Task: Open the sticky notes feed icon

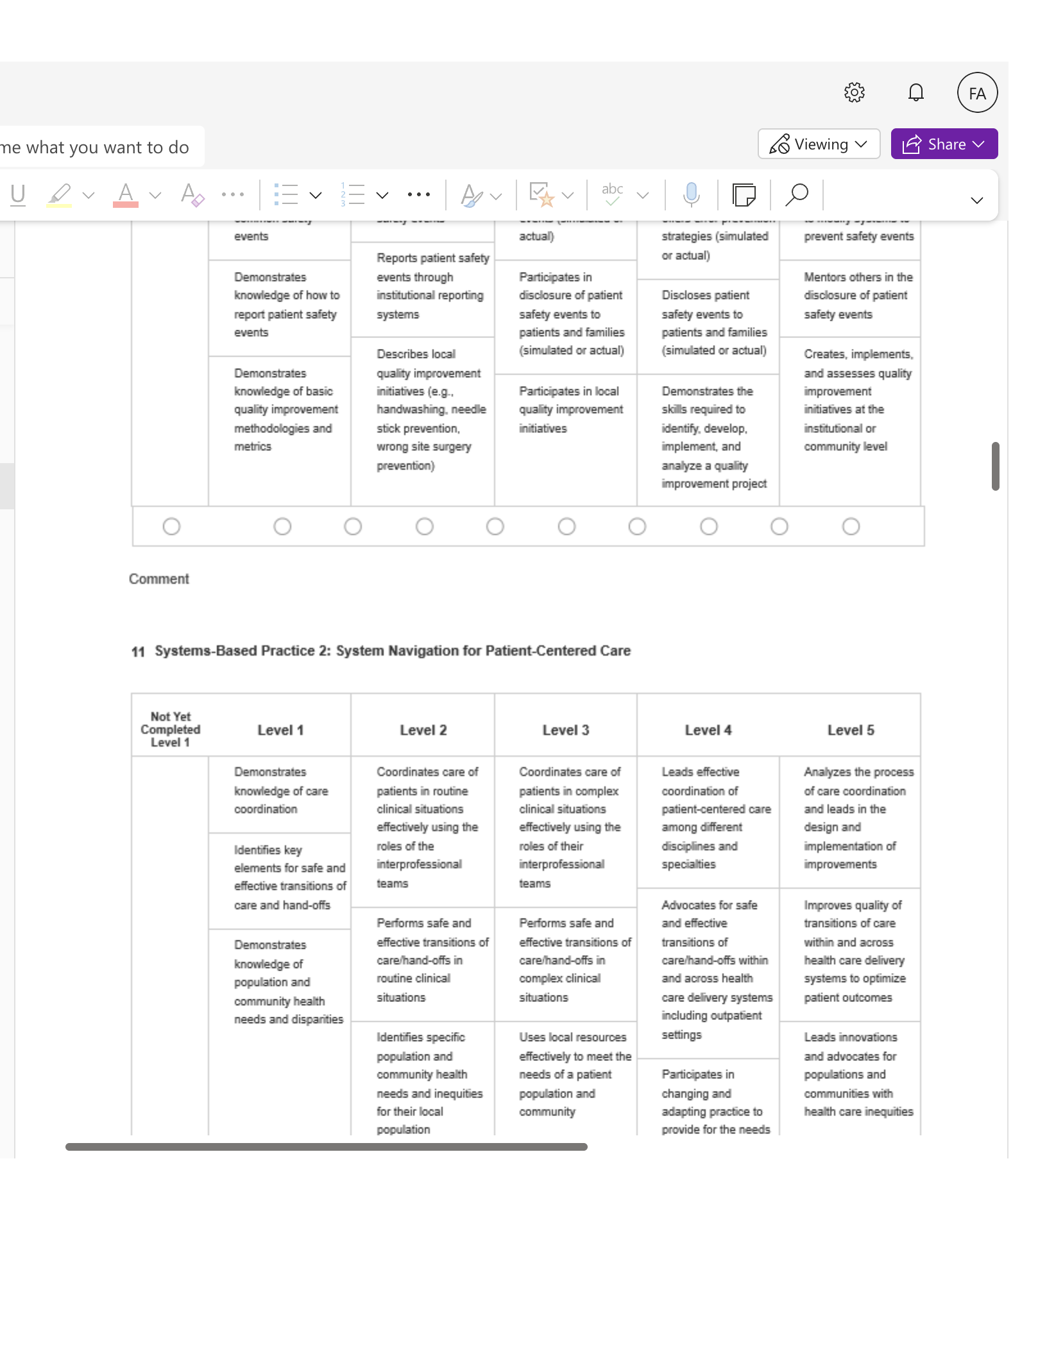Action: [744, 194]
